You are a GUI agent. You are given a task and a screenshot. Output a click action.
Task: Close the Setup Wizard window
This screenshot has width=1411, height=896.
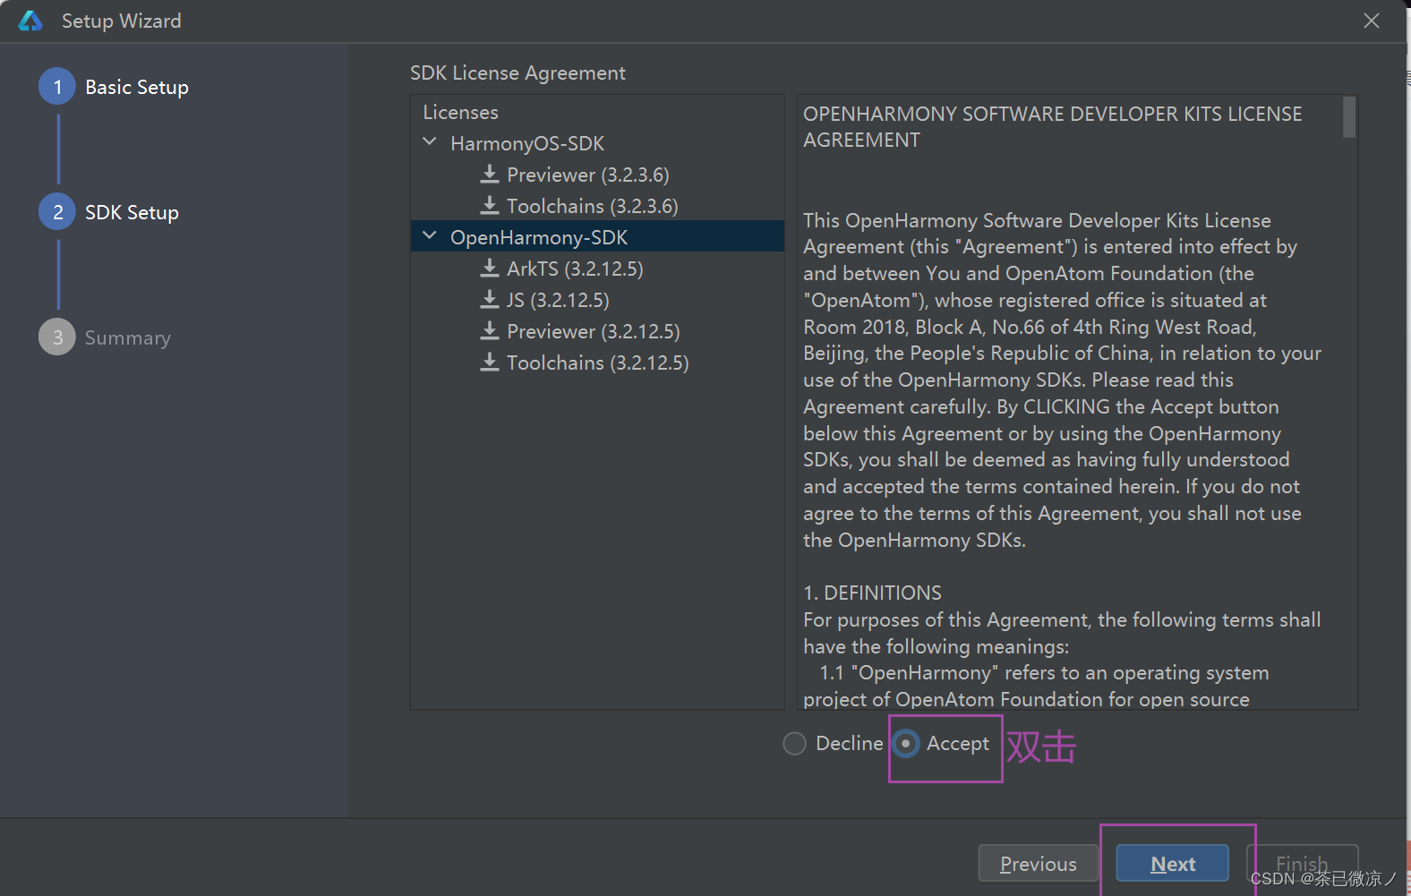(x=1371, y=21)
